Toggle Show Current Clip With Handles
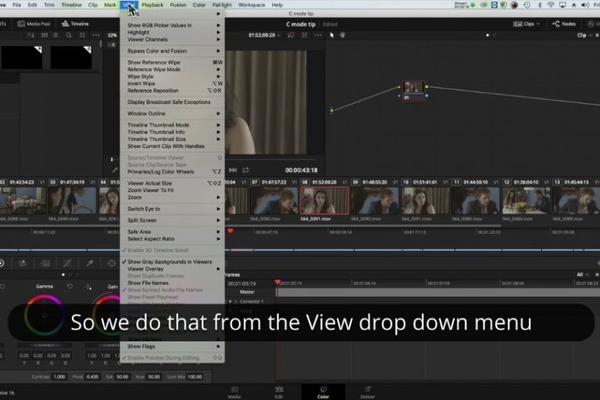This screenshot has width=600, height=400. pos(172,146)
